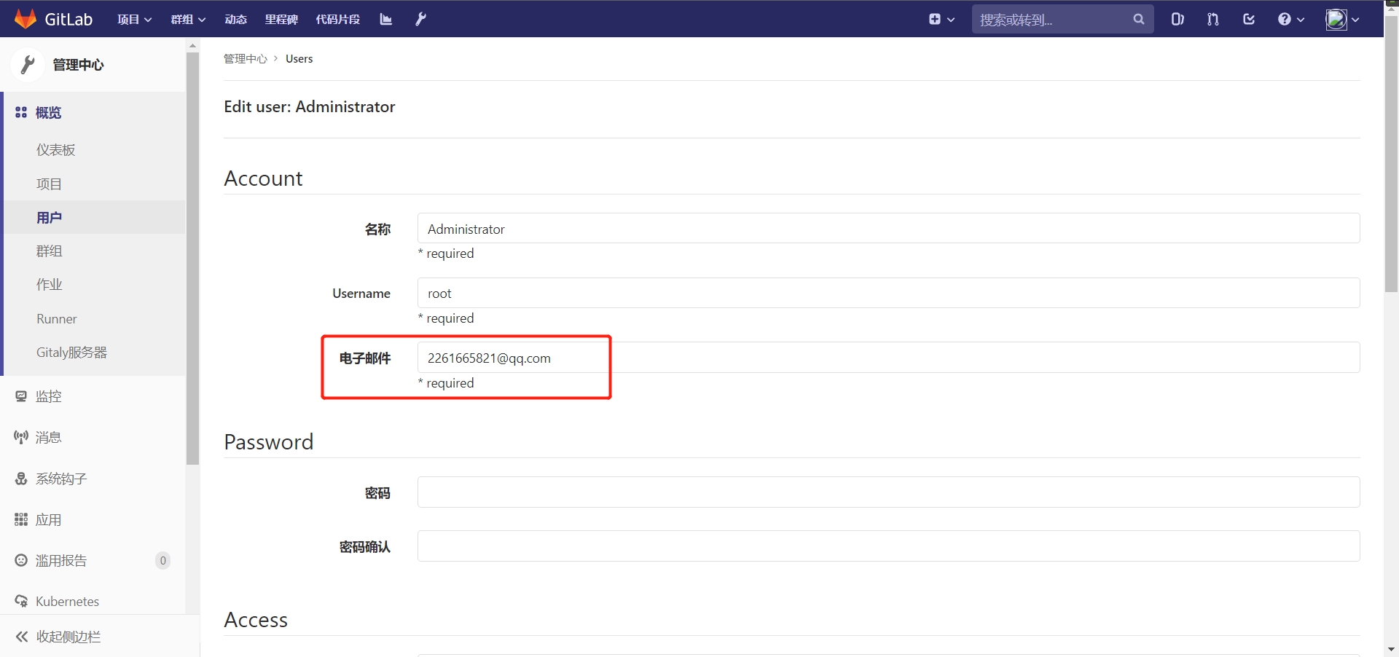Open the user avatar dropdown
Image resolution: width=1399 pixels, height=657 pixels.
click(x=1341, y=19)
